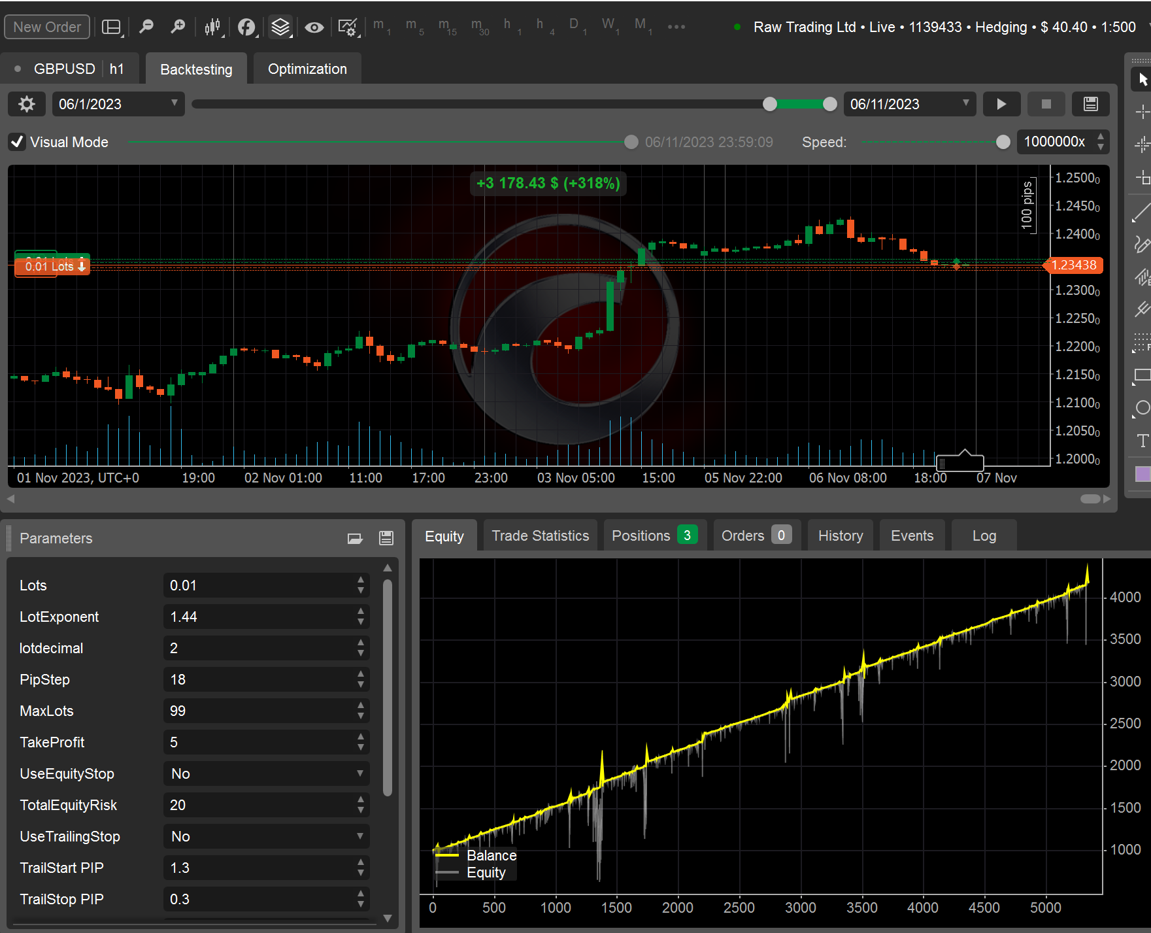Increment the TakeProfit value stepper
Screen dimensions: 1151x933
[x=361, y=738]
